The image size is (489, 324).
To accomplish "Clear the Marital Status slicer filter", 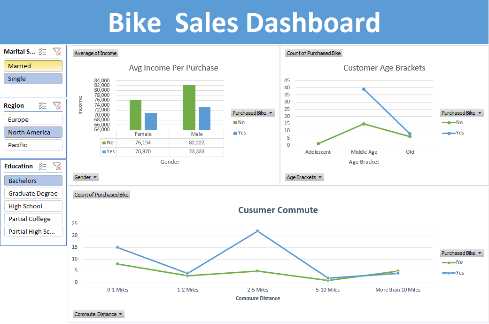I will [57, 52].
